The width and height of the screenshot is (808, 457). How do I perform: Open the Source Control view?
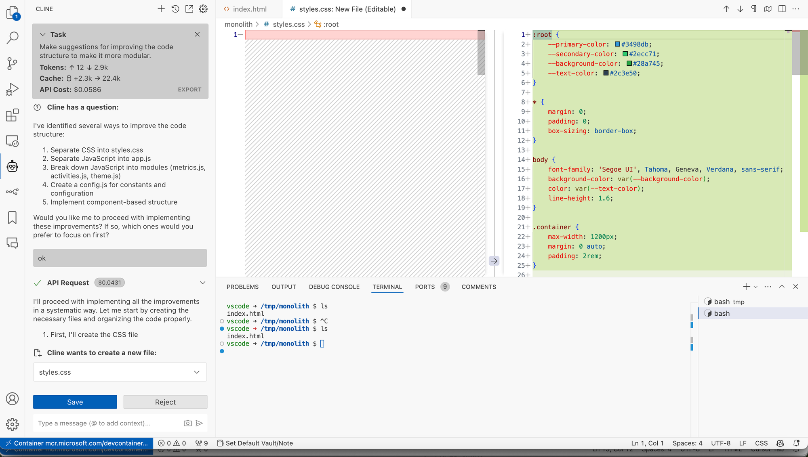point(12,63)
